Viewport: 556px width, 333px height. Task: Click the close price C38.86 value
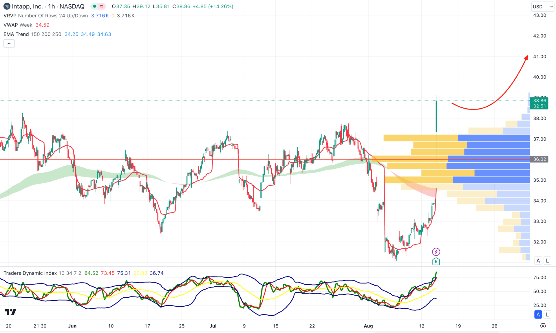click(x=181, y=6)
